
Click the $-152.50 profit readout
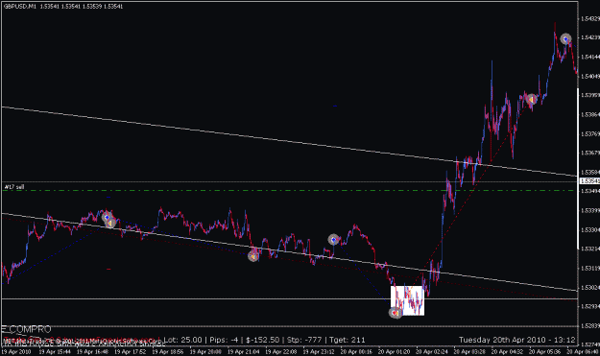(262, 340)
